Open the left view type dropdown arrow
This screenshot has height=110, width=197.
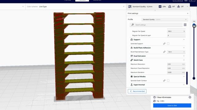coord(23,6)
